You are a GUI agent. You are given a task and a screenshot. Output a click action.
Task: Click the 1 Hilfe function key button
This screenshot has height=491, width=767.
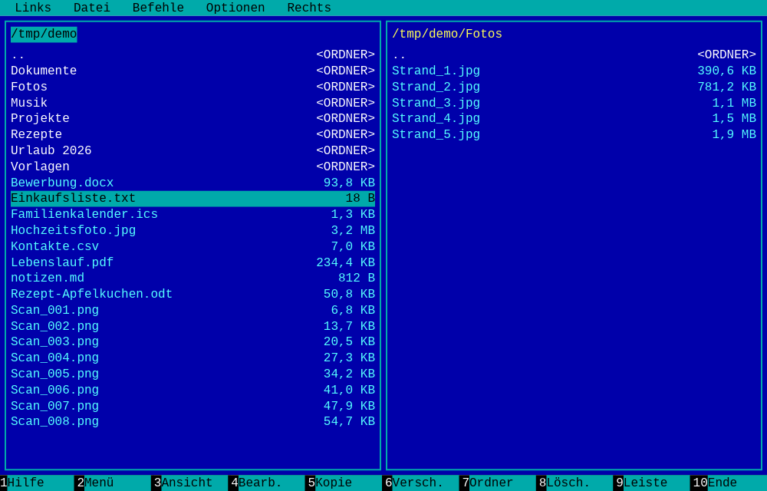point(37,483)
